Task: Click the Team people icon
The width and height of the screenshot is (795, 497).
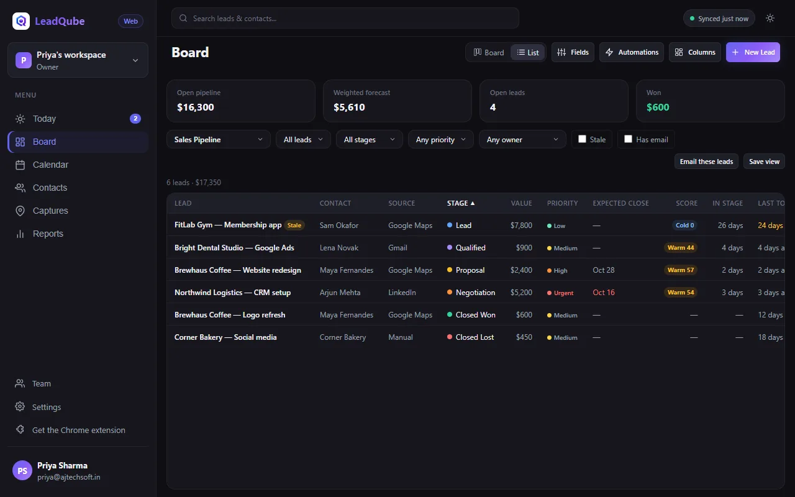Action: click(20, 383)
